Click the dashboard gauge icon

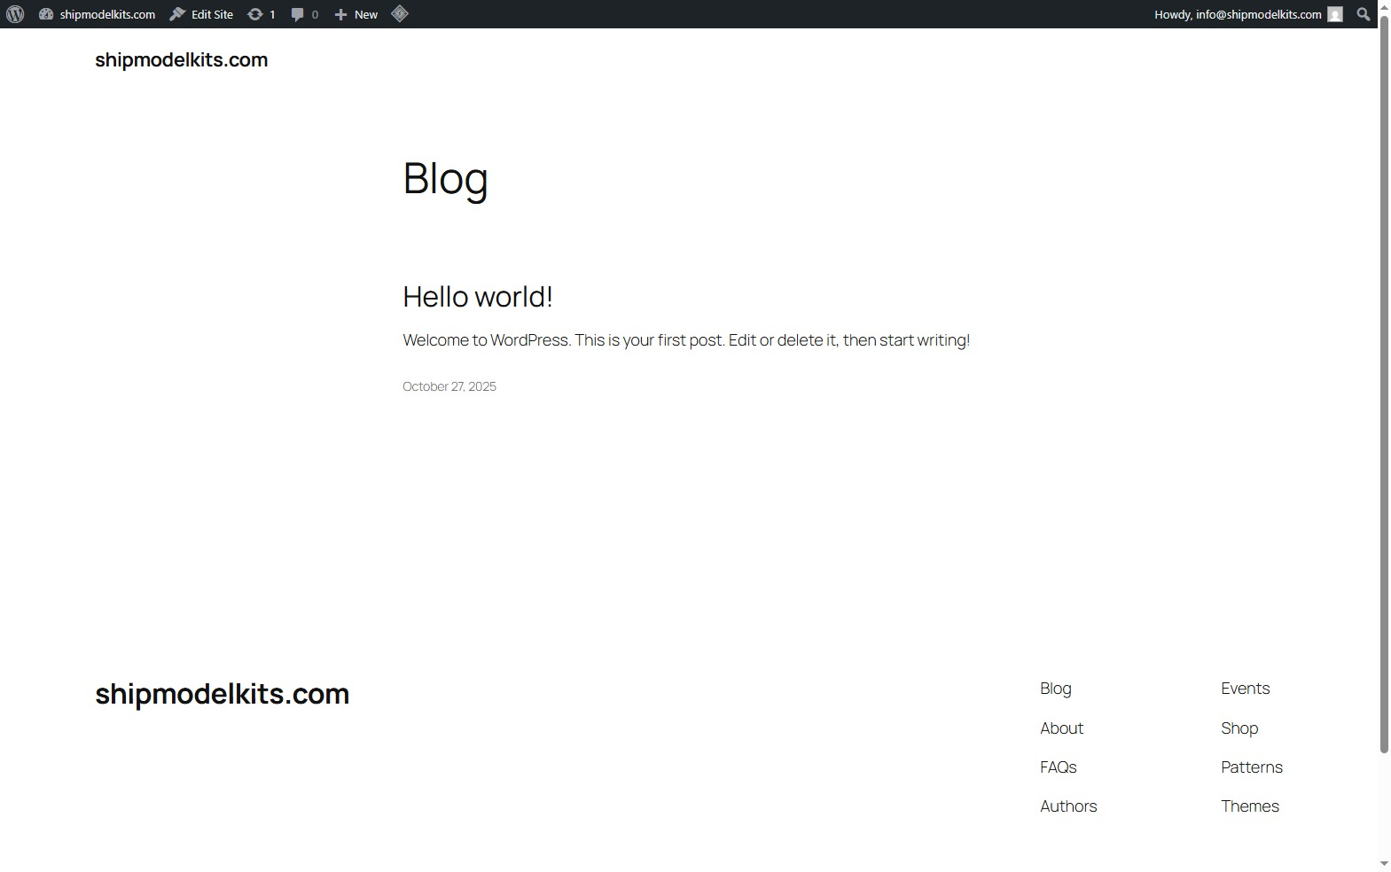tap(46, 14)
